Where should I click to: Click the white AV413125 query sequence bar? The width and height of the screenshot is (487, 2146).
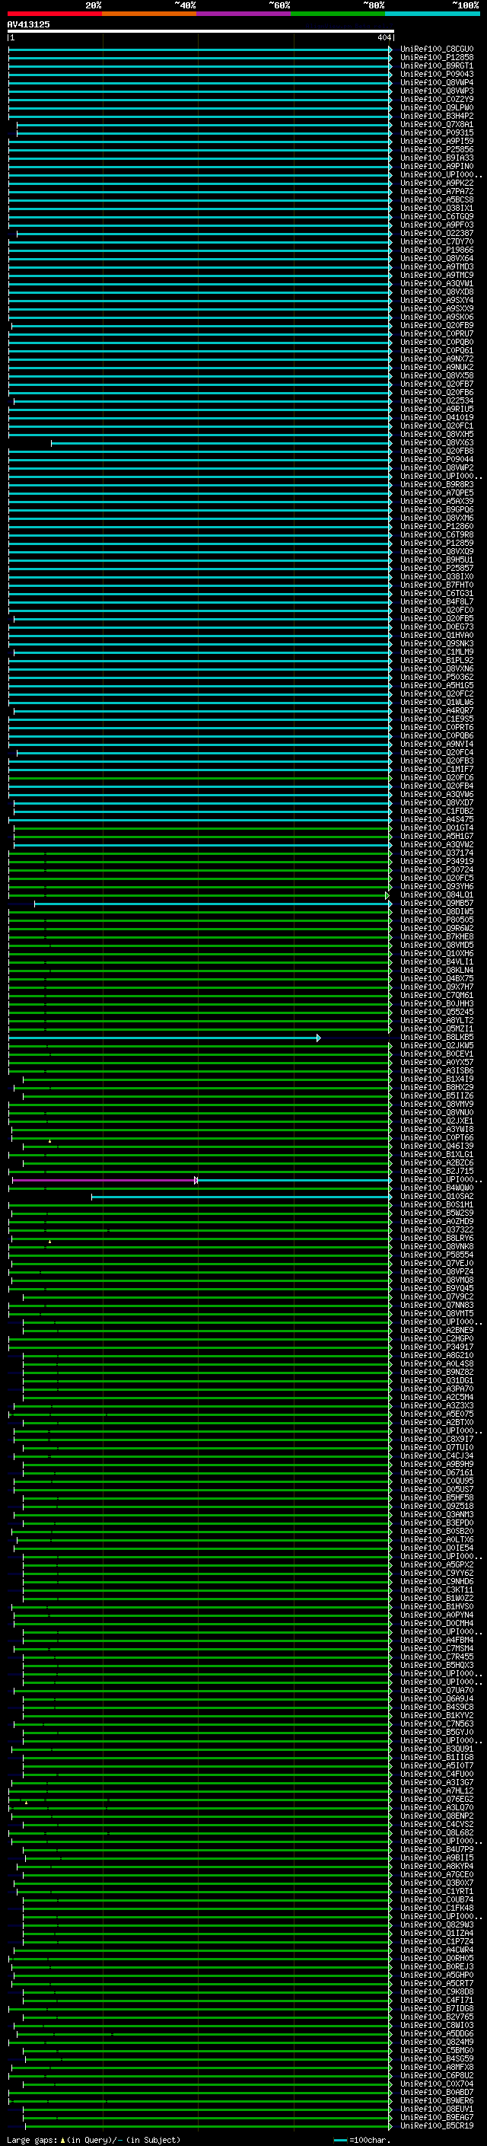pos(200,32)
